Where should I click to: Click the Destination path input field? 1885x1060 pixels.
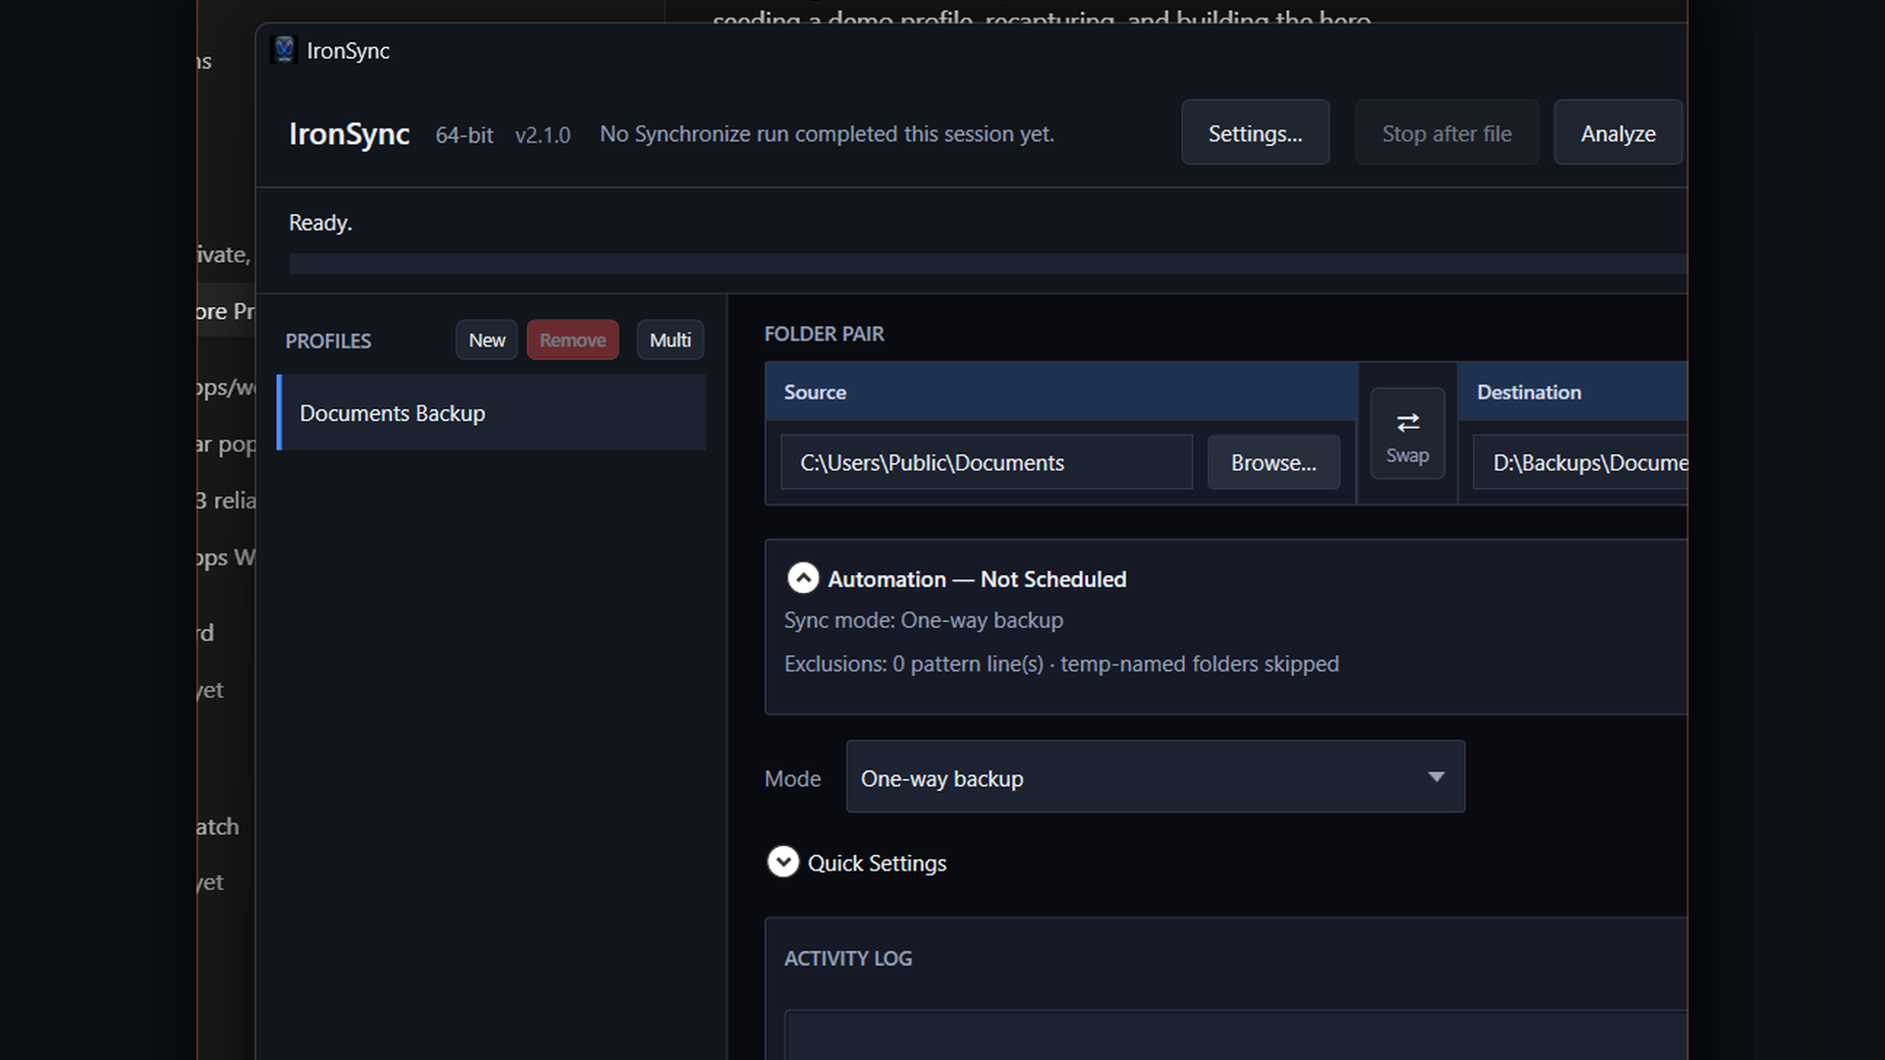[1580, 462]
